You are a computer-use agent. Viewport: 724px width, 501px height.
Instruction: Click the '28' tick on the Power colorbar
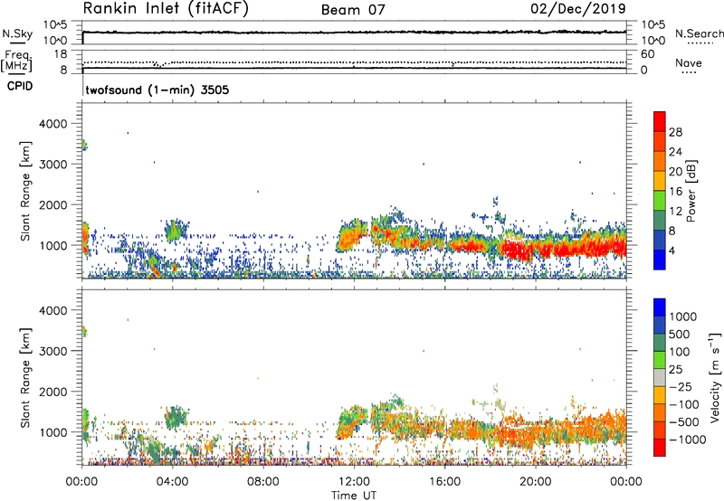point(675,132)
